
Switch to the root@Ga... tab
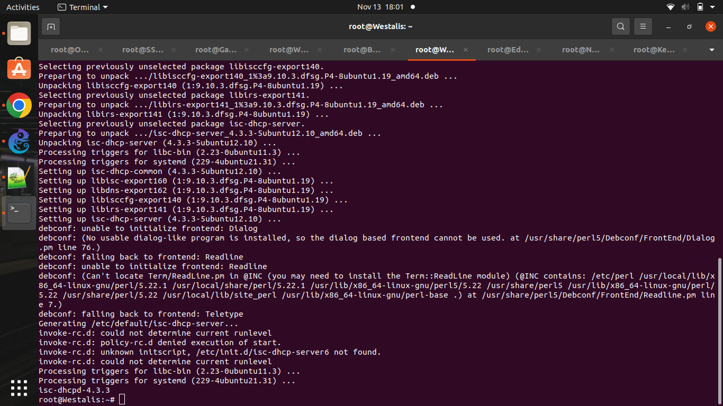click(216, 50)
